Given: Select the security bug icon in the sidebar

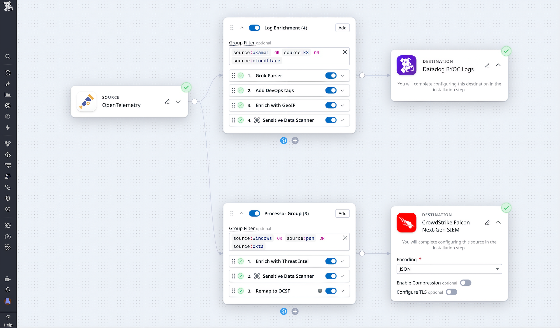Looking at the screenshot, I should coord(8,225).
